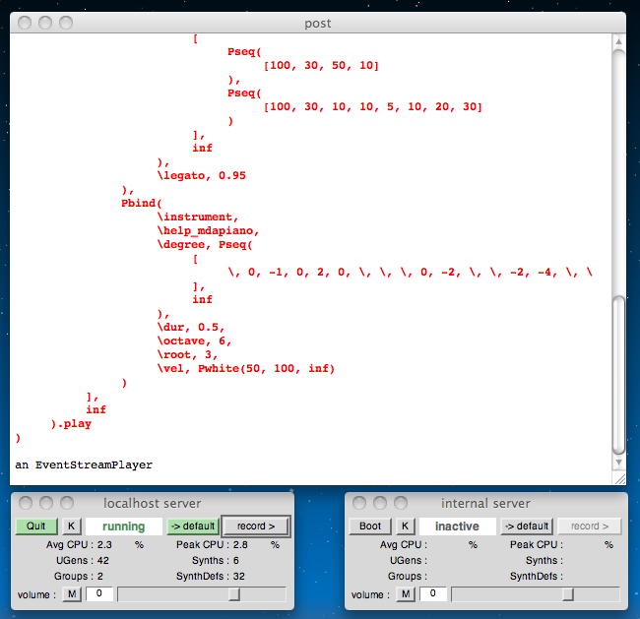Image resolution: width=640 pixels, height=619 pixels.
Task: Click the post window scroll down arrow
Action: 618,463
